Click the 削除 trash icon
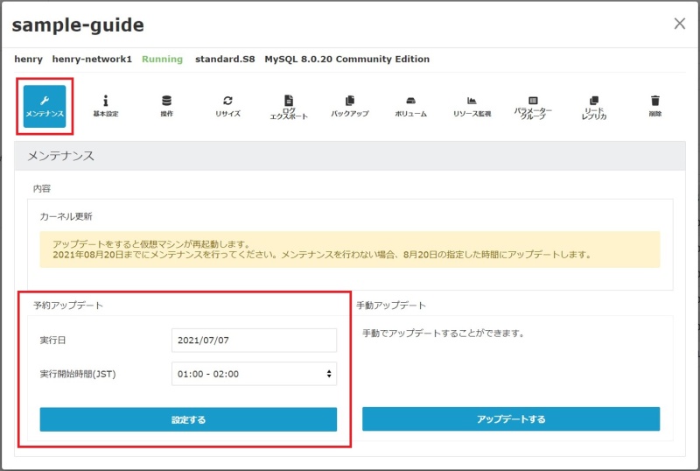 point(655,106)
